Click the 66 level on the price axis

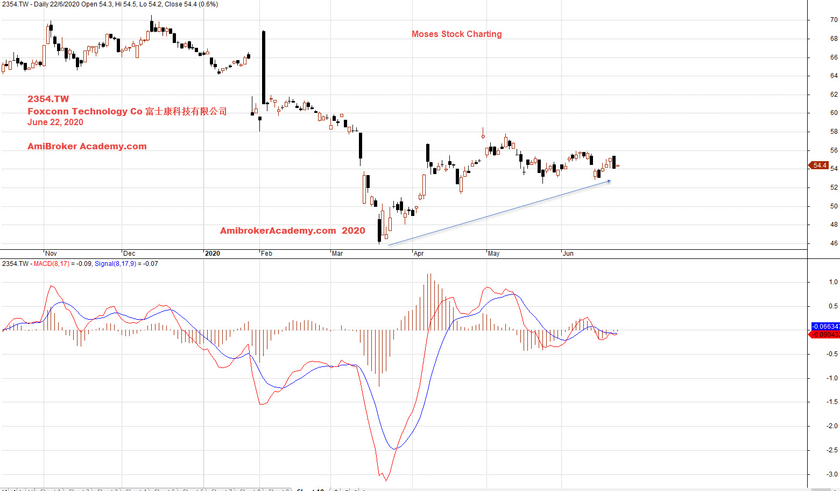click(x=834, y=57)
